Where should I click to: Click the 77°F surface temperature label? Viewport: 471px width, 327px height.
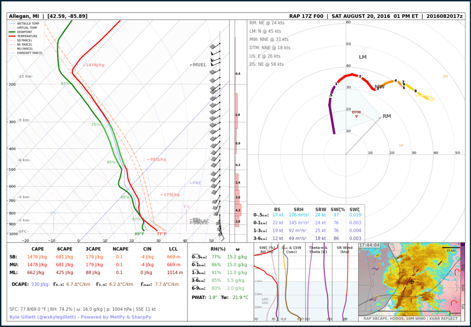162,234
